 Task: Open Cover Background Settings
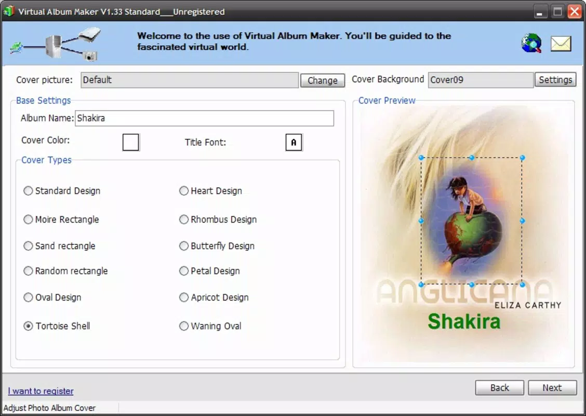tap(555, 80)
